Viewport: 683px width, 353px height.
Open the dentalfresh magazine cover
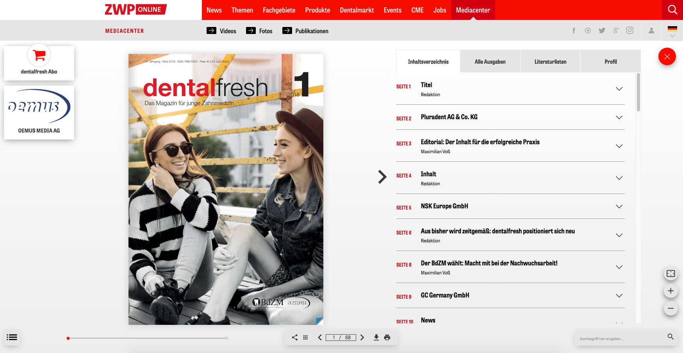[226, 189]
